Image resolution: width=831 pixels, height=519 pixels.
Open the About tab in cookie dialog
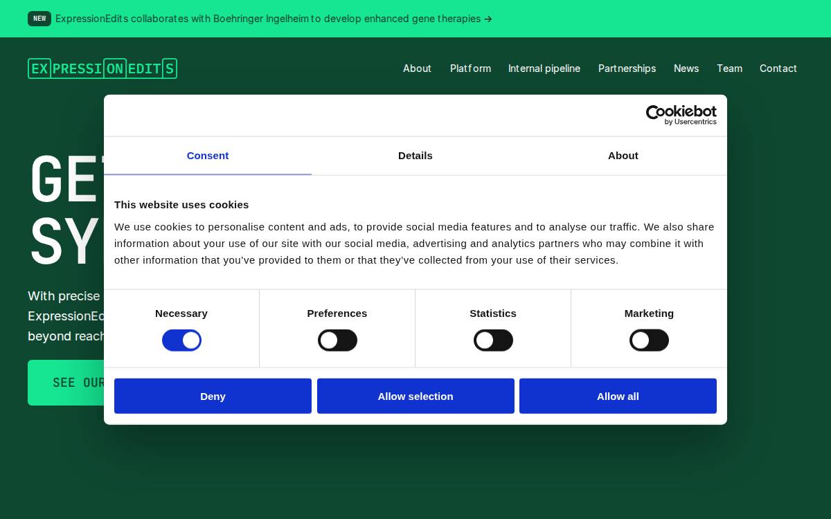tap(623, 156)
